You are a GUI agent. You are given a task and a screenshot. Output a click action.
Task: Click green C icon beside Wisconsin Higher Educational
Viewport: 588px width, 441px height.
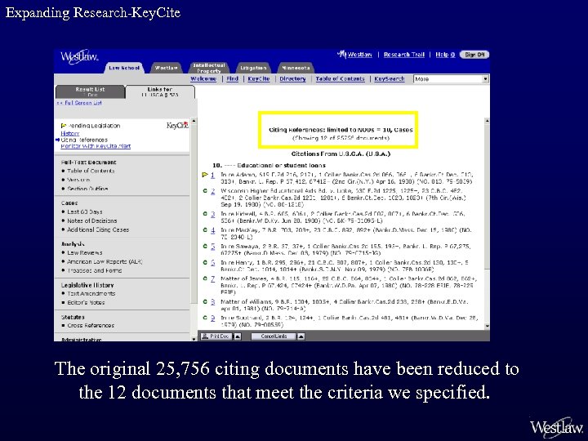pyautogui.click(x=205, y=191)
